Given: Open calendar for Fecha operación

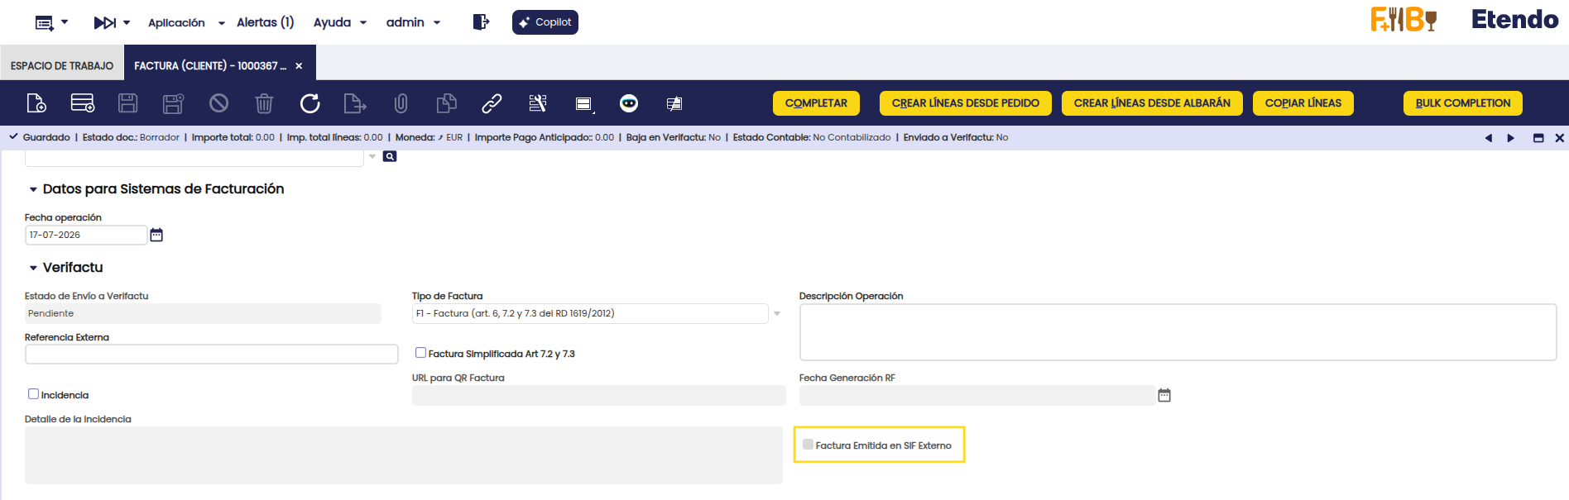Looking at the screenshot, I should (156, 236).
